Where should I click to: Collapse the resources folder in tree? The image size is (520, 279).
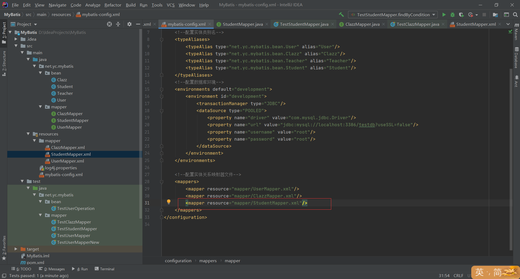(x=28, y=134)
